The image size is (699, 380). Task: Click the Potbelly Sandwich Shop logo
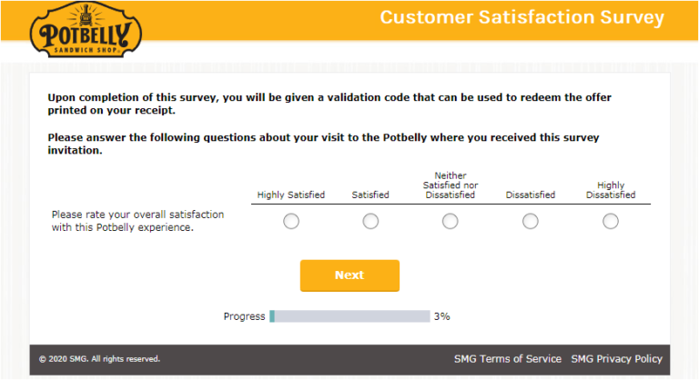click(86, 30)
